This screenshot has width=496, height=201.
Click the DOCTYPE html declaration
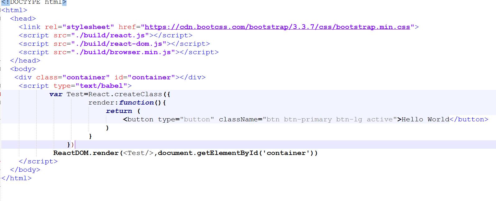pos(34,2)
